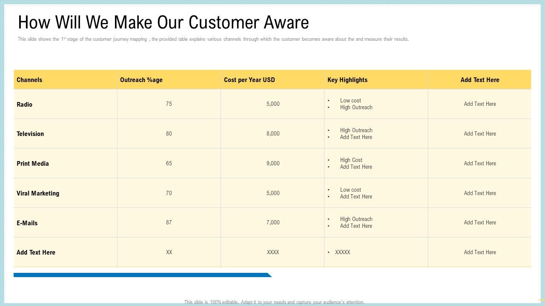Select 'High Outreach' bullet in Television row
This screenshot has height=306, width=545.
[x=356, y=130]
